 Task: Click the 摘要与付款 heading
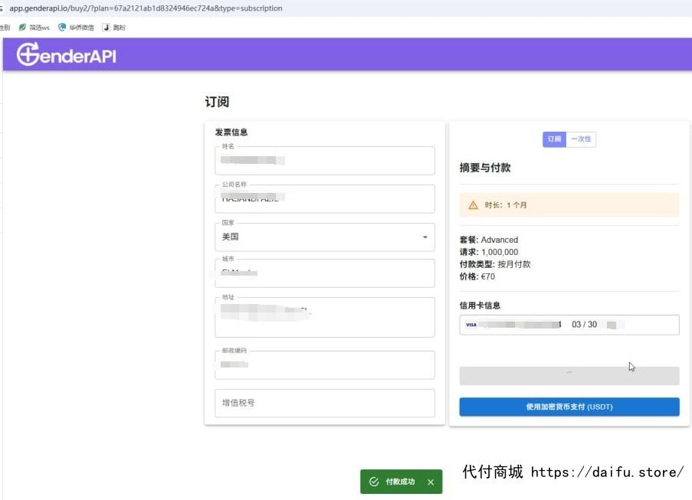[x=485, y=168]
